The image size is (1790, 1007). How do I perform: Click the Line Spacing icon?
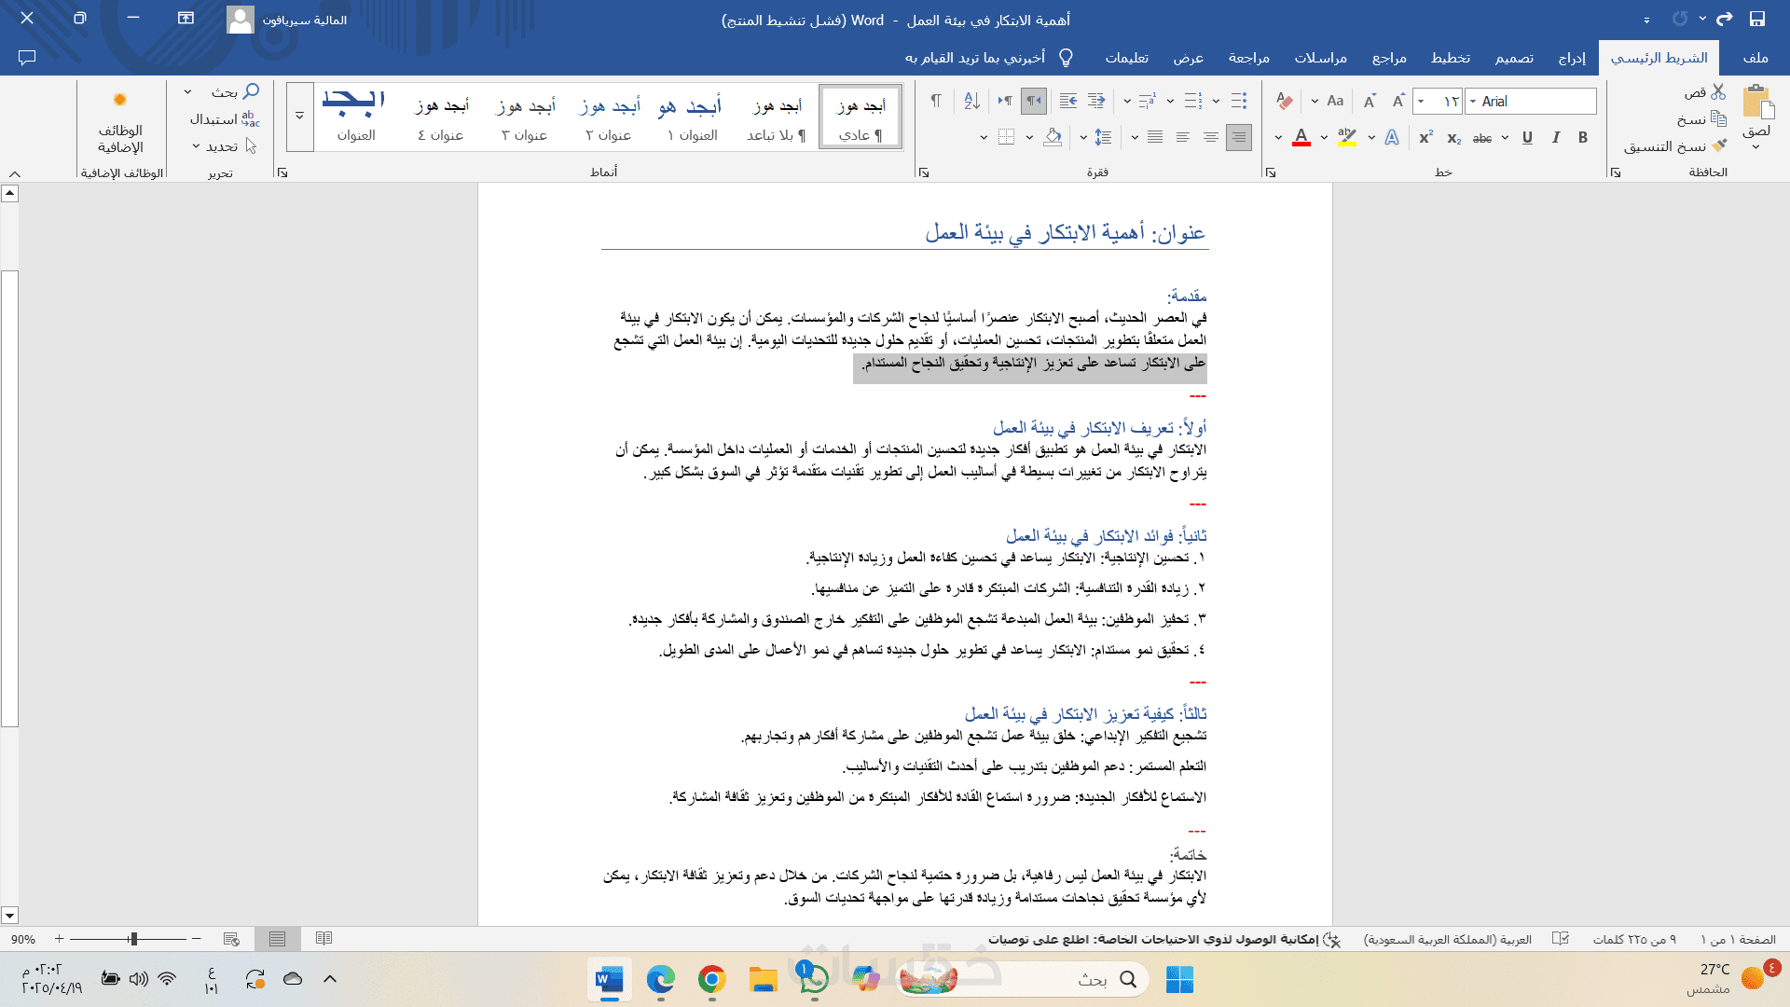point(1104,137)
